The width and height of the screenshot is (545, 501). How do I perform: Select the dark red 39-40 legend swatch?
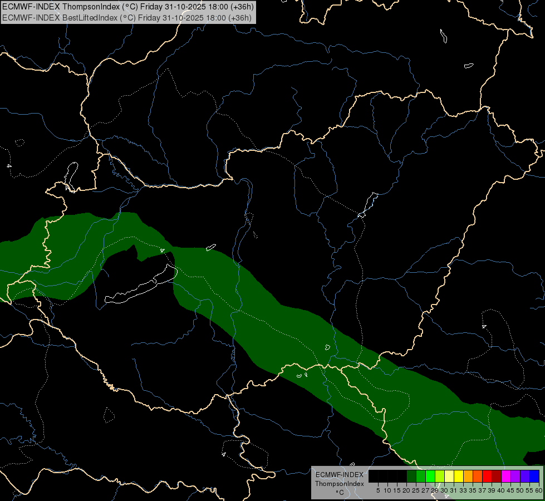point(497,476)
